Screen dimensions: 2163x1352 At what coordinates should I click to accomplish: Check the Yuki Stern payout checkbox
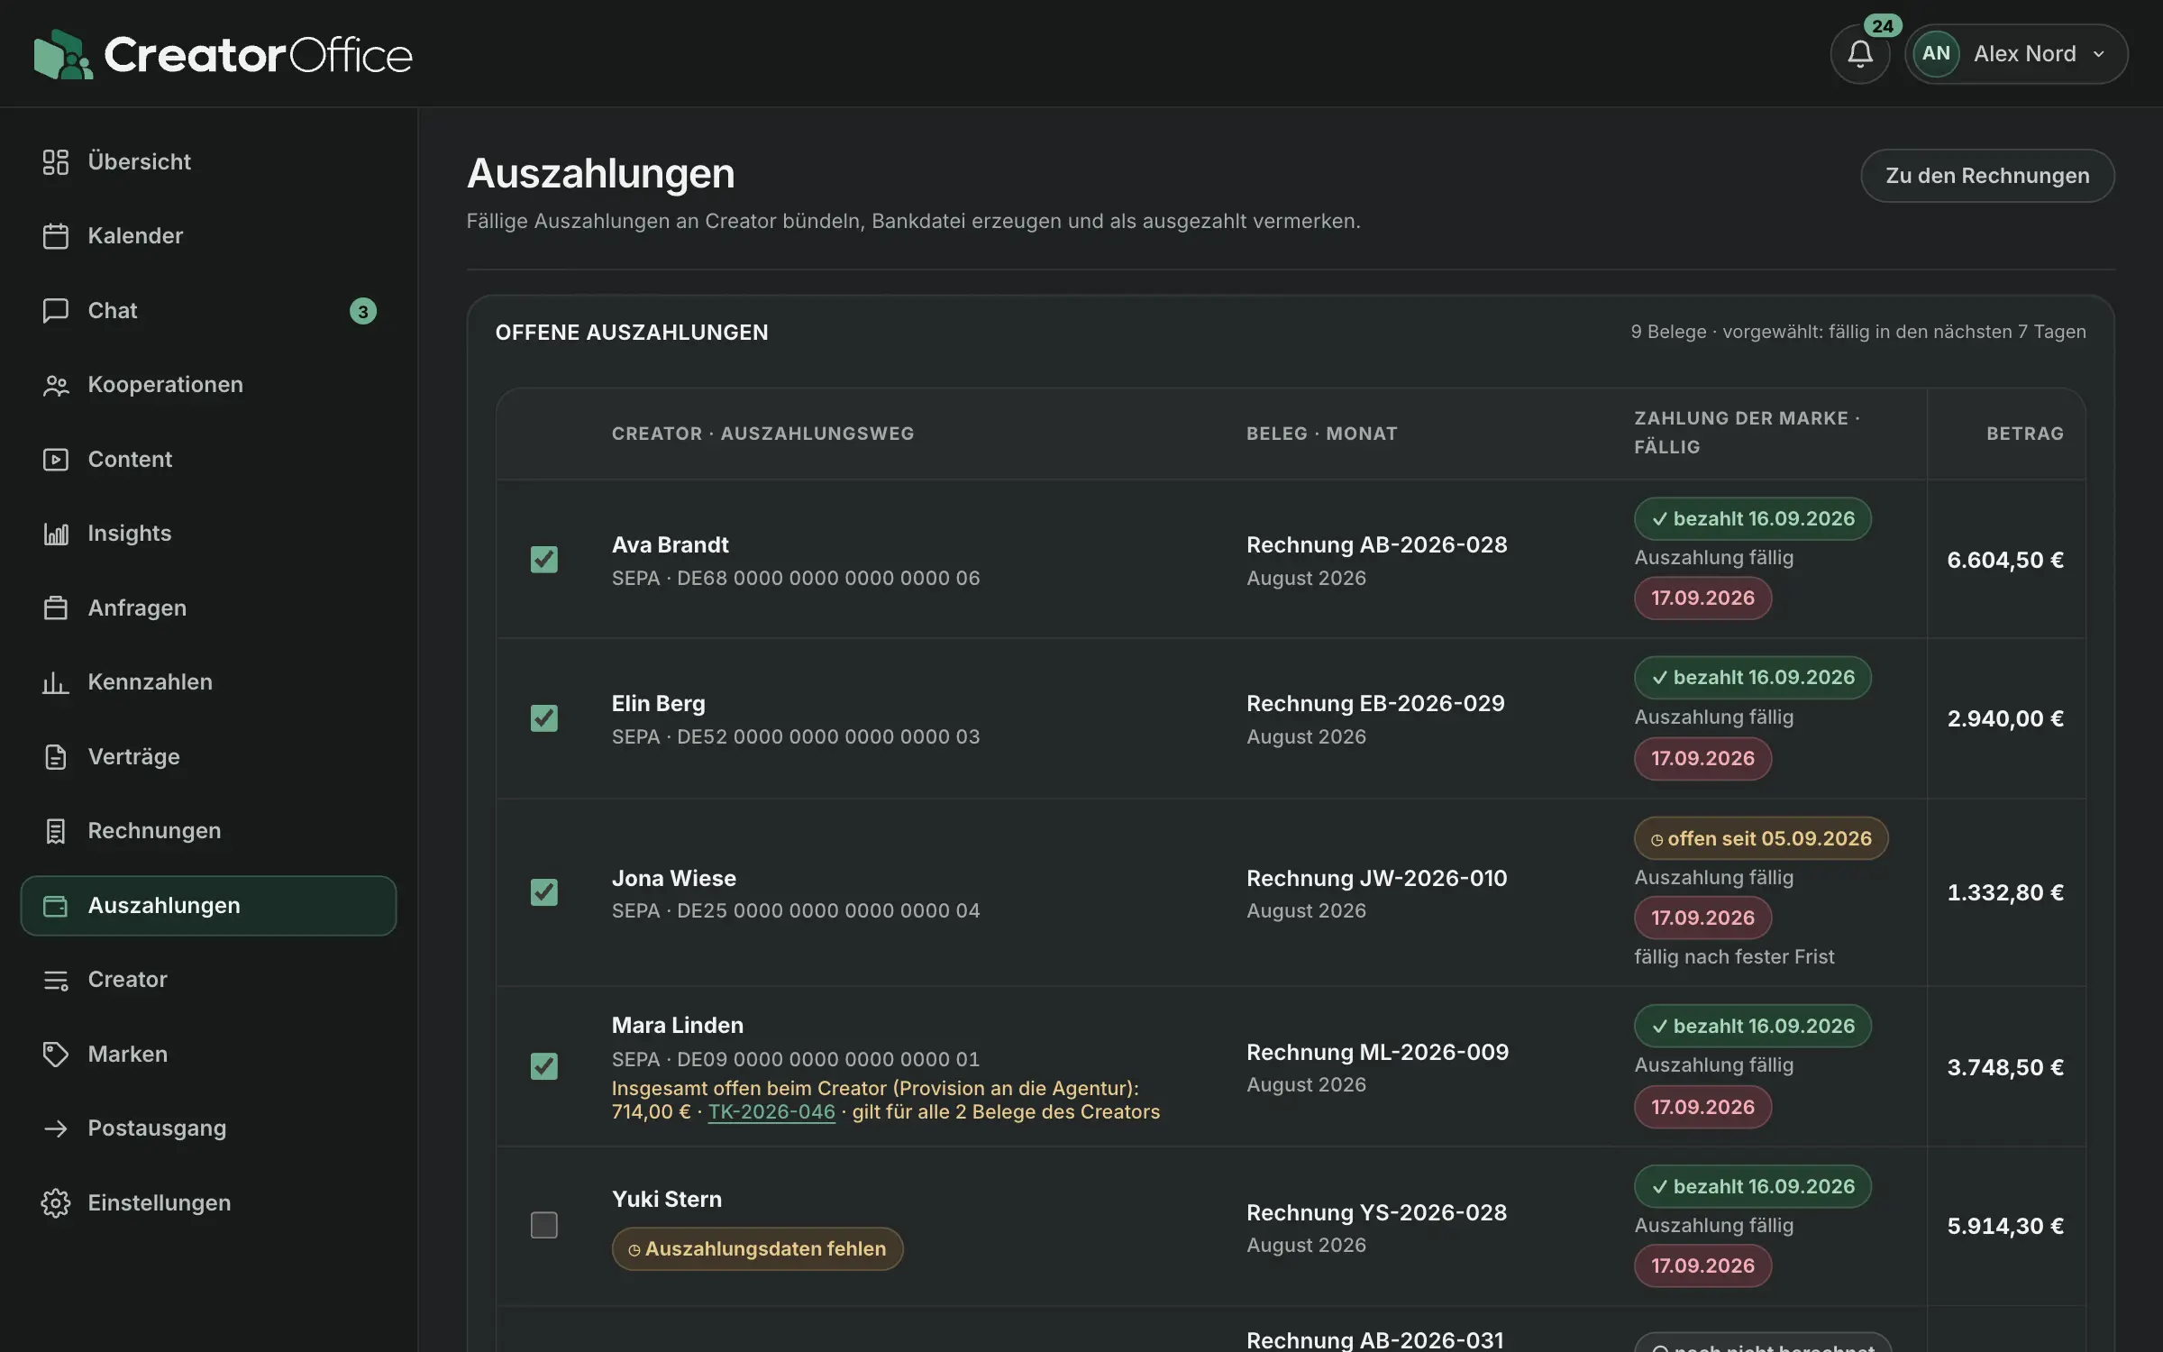point(544,1225)
